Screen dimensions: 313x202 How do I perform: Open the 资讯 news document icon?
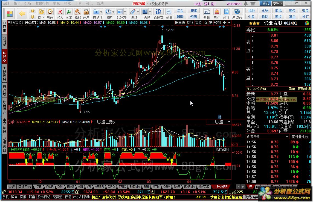click(169, 12)
